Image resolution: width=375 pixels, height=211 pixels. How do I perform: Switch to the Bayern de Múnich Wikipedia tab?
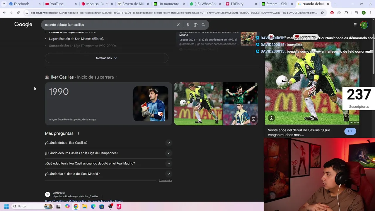(133, 4)
